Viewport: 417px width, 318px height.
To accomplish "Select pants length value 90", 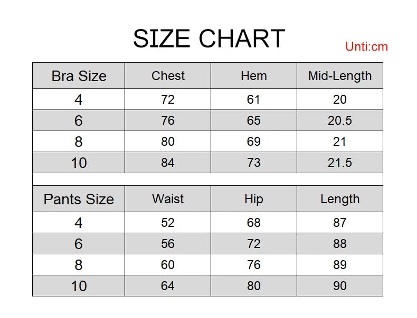I will pos(339,286).
